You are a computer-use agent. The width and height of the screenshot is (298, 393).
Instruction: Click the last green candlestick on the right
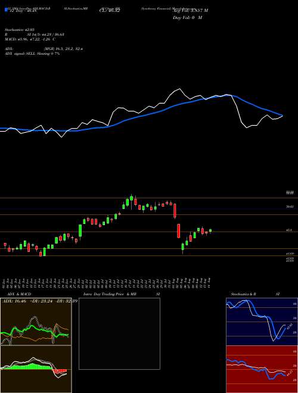tap(210, 230)
